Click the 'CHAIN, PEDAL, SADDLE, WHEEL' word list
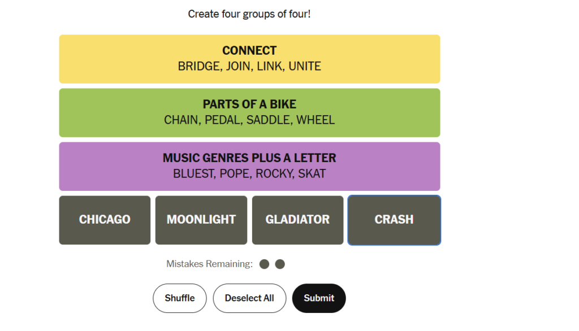 tap(249, 120)
